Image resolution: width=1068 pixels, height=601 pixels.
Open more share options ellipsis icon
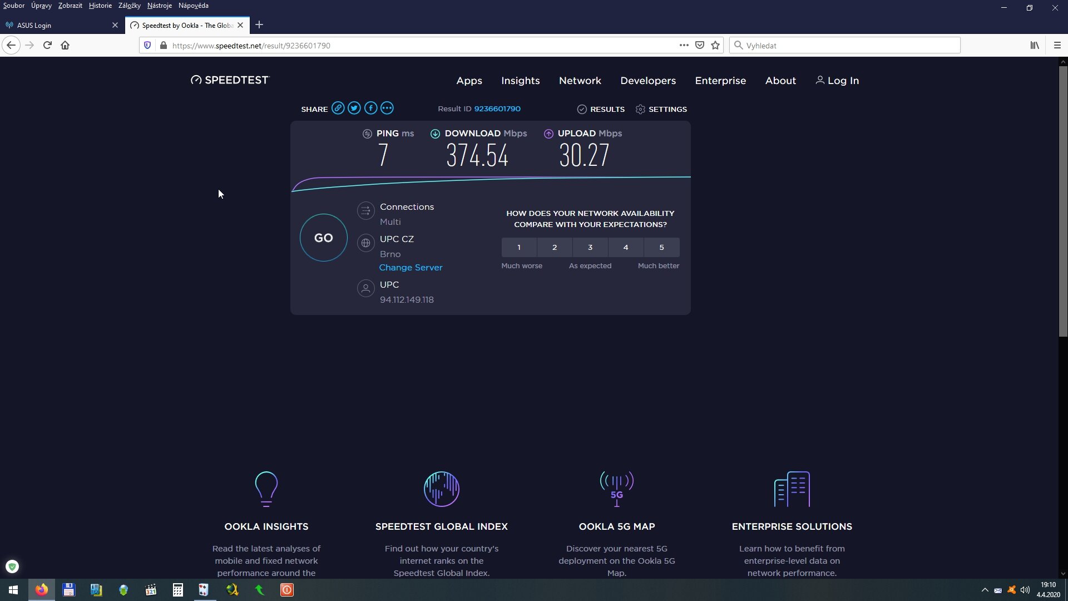[387, 109]
